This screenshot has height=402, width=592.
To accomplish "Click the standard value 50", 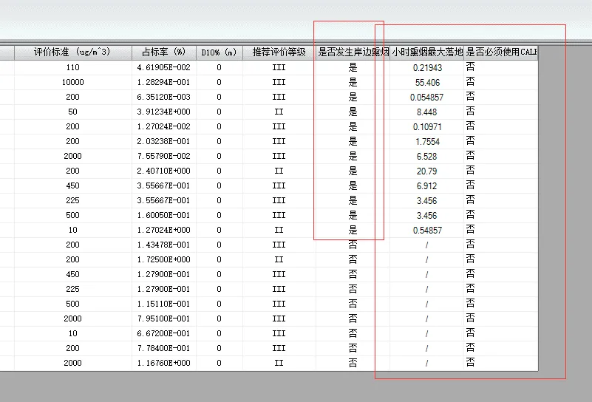I will pos(73,112).
